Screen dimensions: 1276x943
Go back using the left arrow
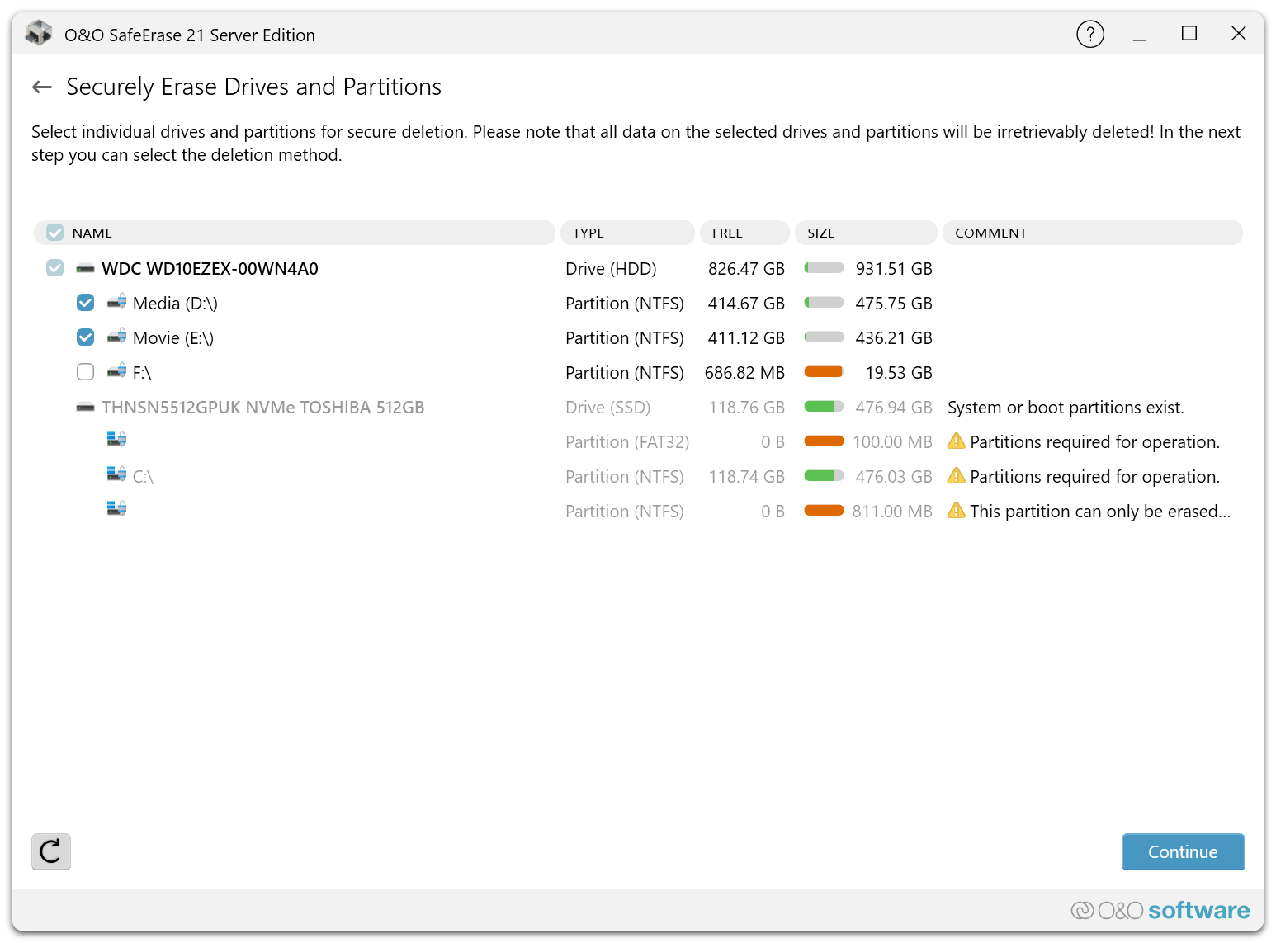tap(42, 87)
